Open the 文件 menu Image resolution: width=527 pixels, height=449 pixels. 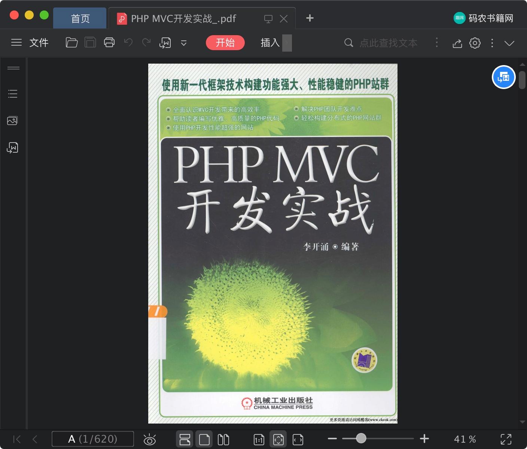[39, 43]
